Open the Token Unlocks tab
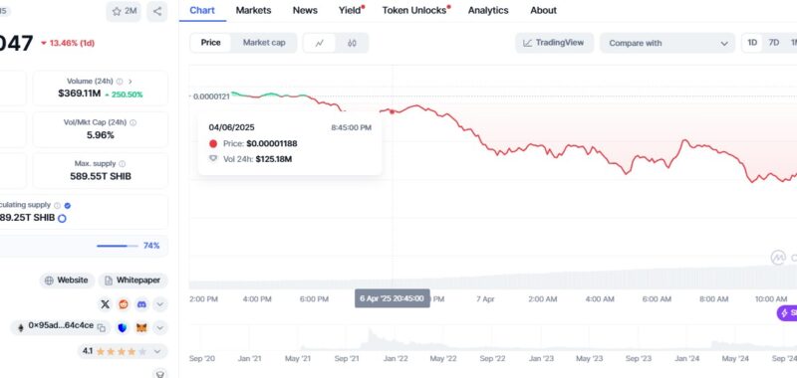The image size is (797, 378). (415, 10)
